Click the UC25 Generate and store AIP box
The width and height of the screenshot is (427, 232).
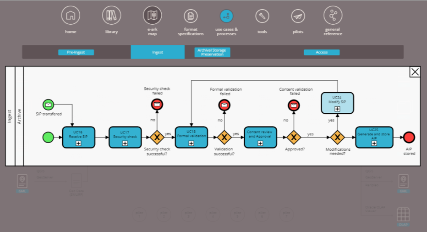[x=374, y=137]
